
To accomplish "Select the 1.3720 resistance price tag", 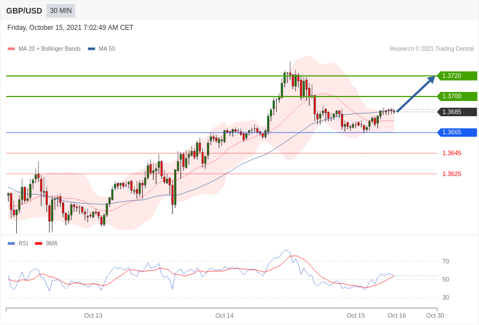I will 457,76.
